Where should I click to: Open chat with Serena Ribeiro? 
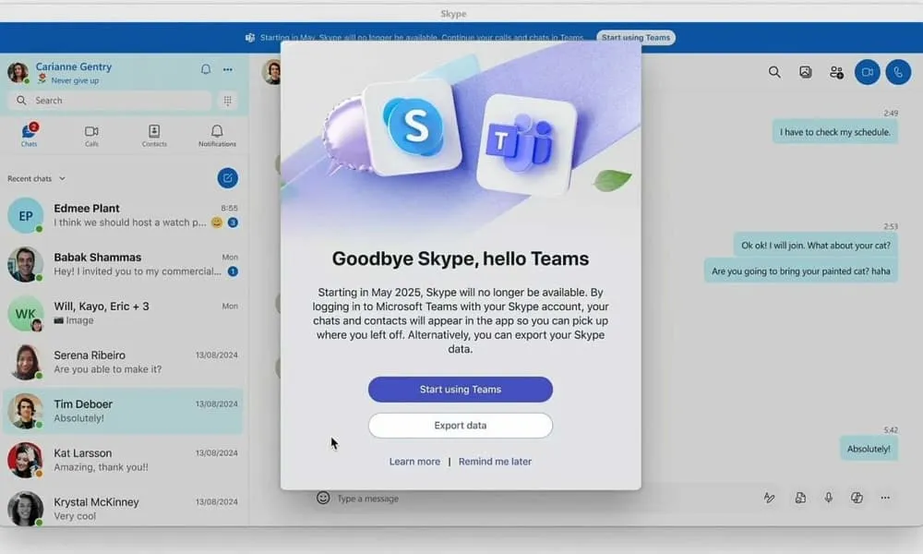[123, 362]
